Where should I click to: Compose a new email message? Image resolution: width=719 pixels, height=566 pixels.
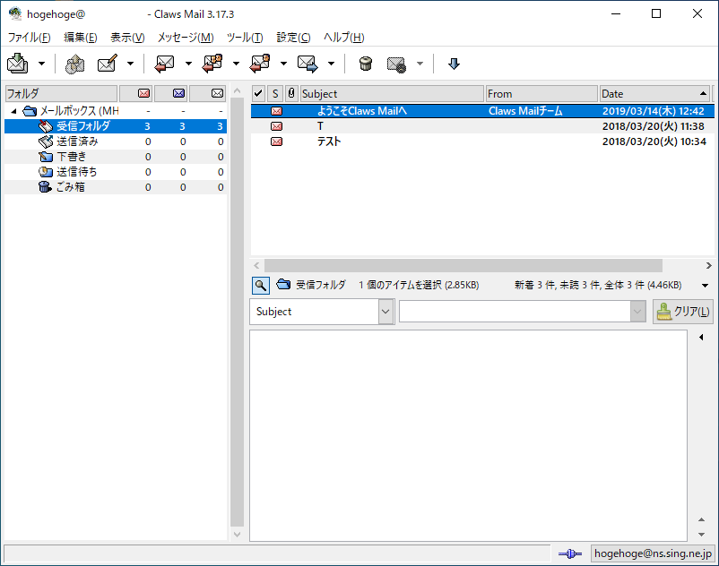coord(108,64)
